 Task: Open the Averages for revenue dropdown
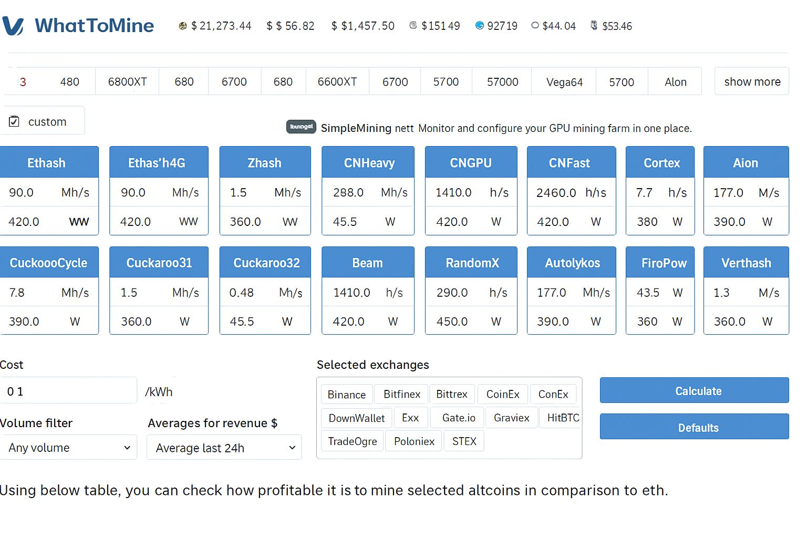[x=224, y=448]
